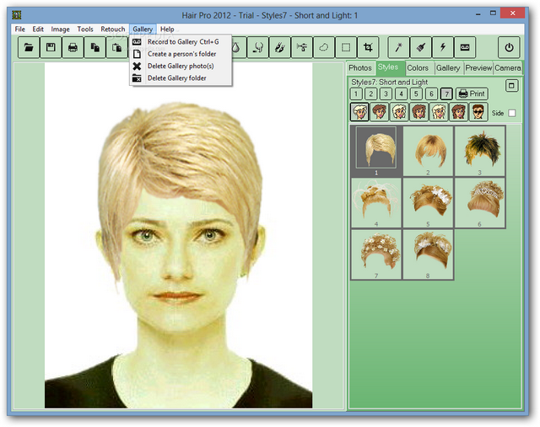The width and height of the screenshot is (540, 427).
Task: Pick hairstyle thumbnail number 5
Action: tap(428, 202)
